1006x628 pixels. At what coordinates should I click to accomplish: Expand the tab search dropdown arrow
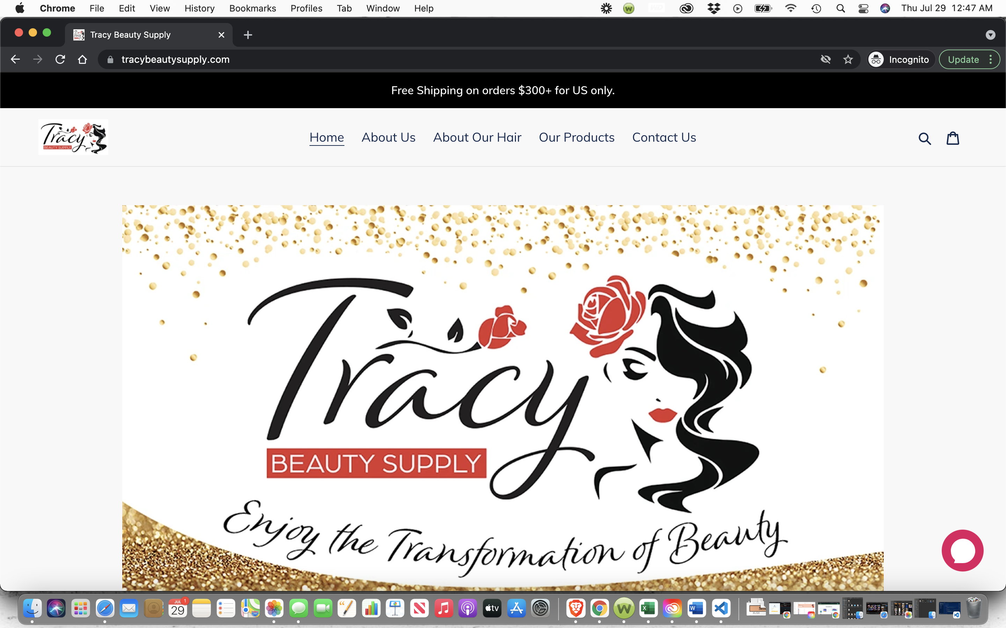(991, 35)
